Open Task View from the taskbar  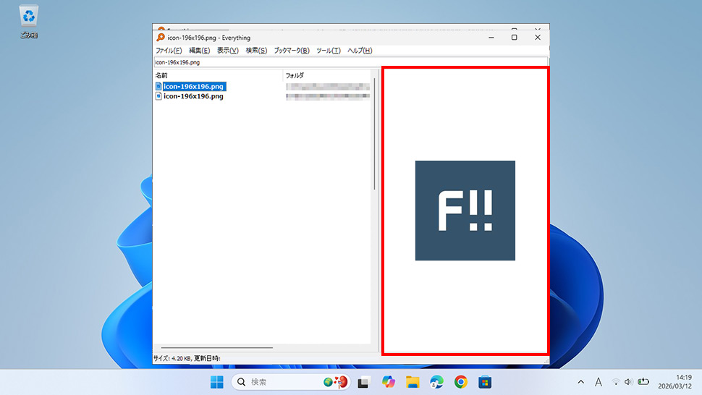pos(363,383)
